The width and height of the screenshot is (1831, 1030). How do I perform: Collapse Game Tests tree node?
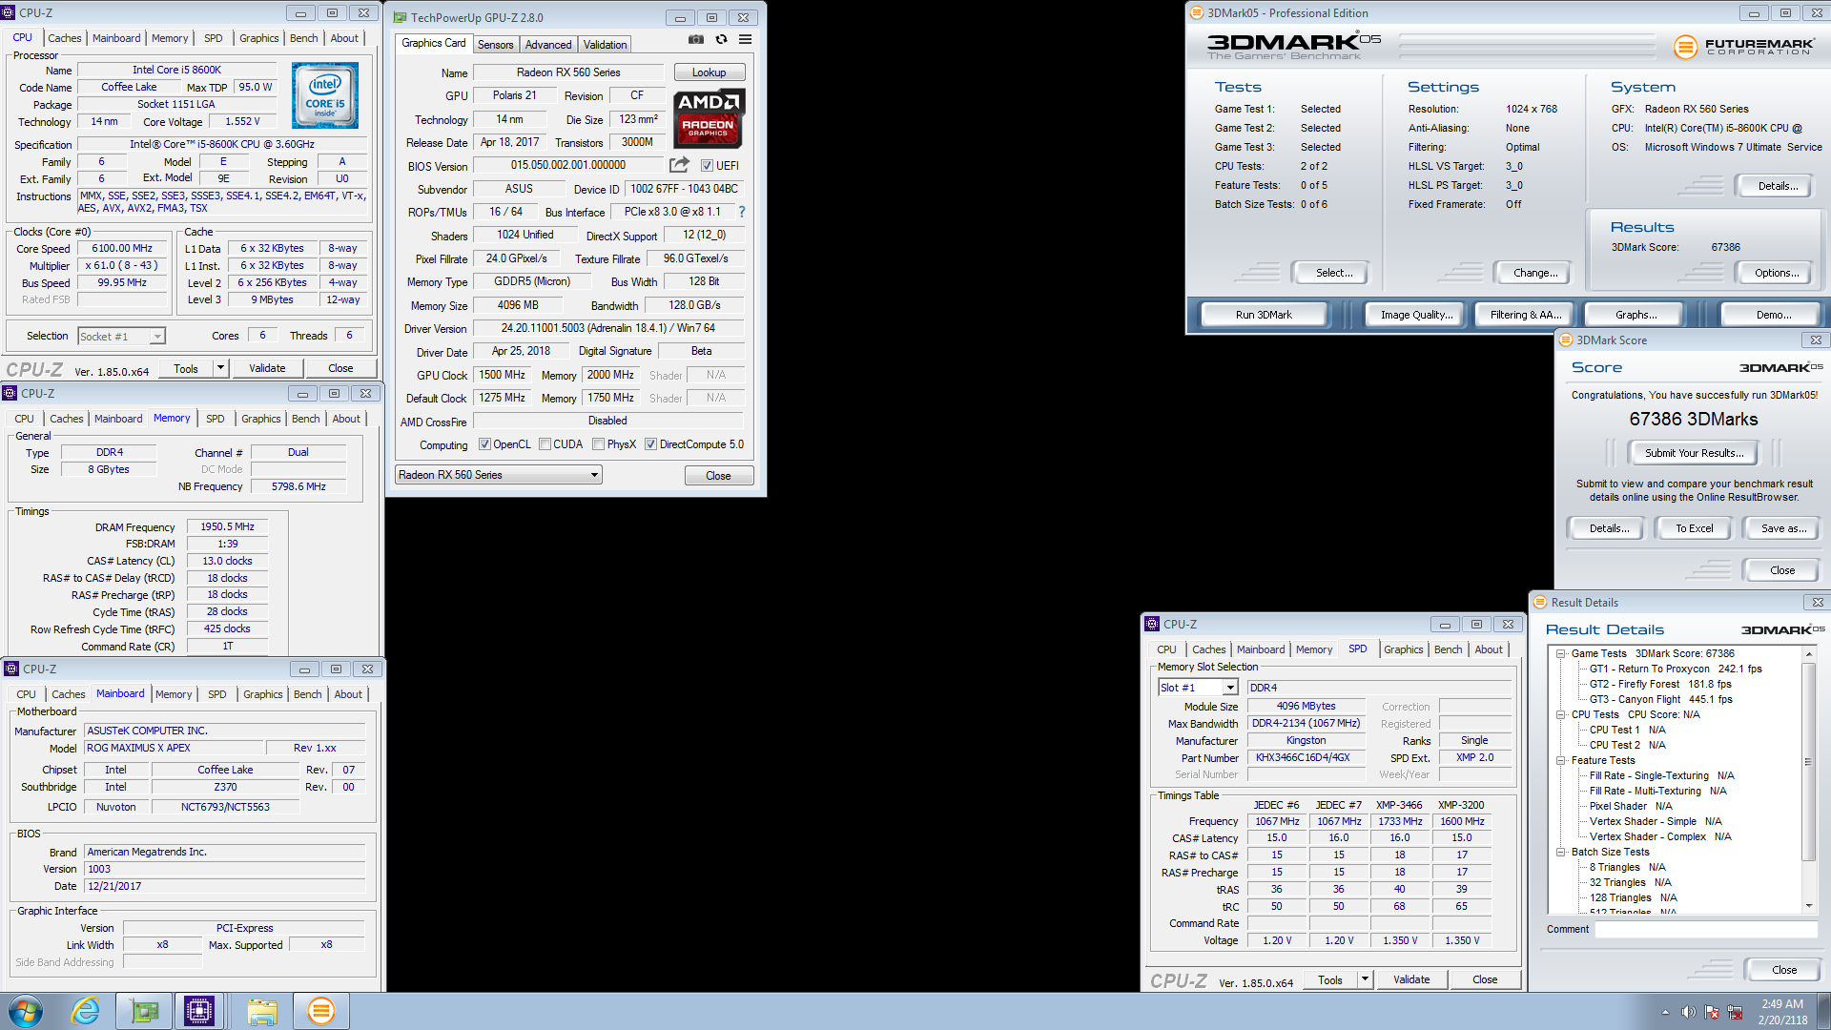pos(1561,653)
